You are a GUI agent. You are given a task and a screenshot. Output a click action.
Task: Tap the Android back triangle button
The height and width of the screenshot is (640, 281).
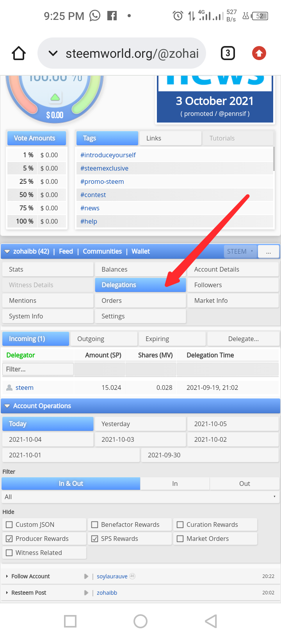211,621
